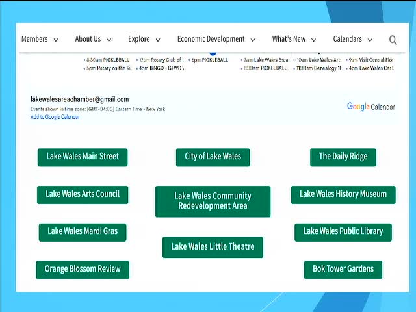Image resolution: width=416 pixels, height=312 pixels.
Task: Expand the Economic Development chevron
Action: 253,40
